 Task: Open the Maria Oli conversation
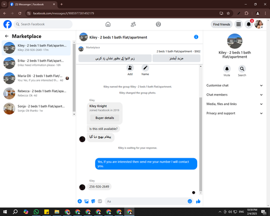click(36, 78)
